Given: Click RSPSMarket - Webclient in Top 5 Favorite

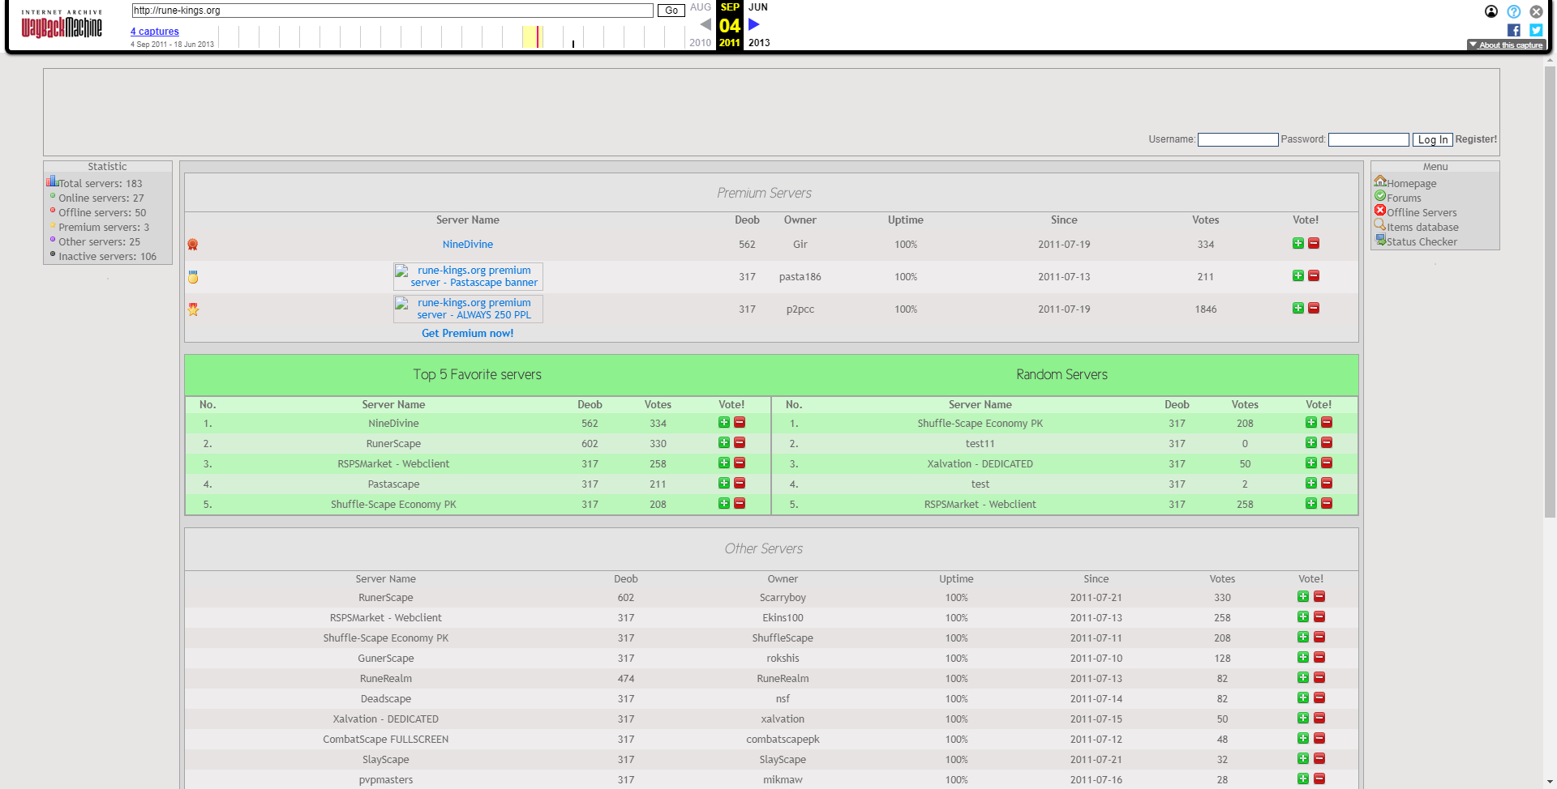Looking at the screenshot, I should (x=393, y=463).
